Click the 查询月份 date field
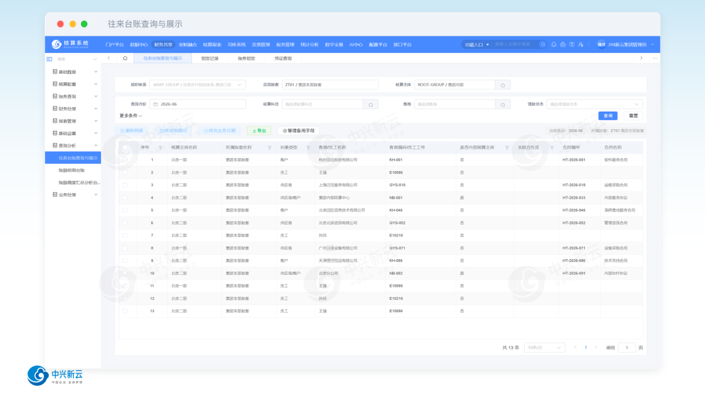705x397 pixels. point(198,104)
